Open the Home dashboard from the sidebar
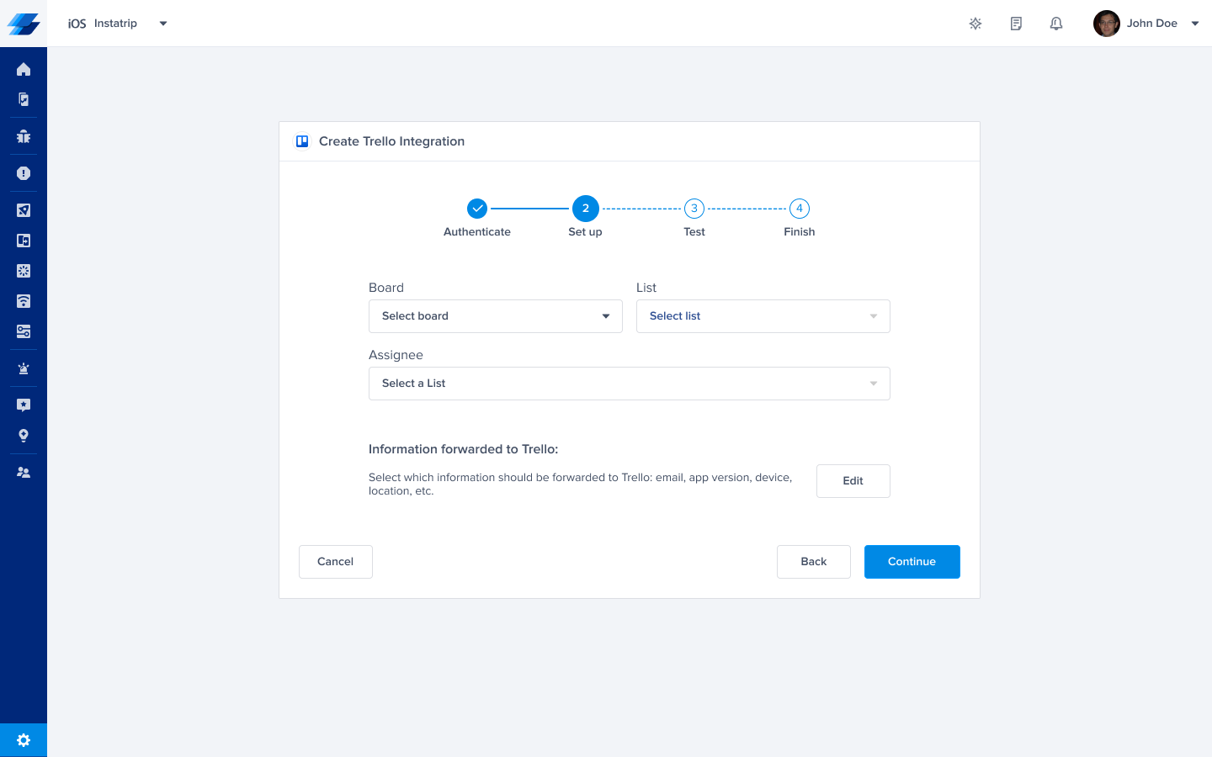 24,69
